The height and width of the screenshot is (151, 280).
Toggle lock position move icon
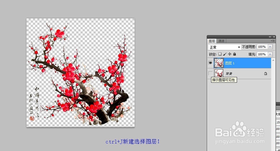(x=230, y=54)
